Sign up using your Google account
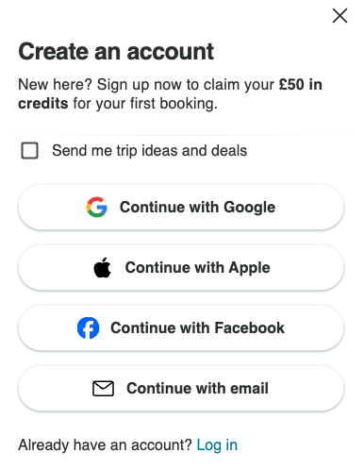Viewport: 364px width, 469px height. 181,208
